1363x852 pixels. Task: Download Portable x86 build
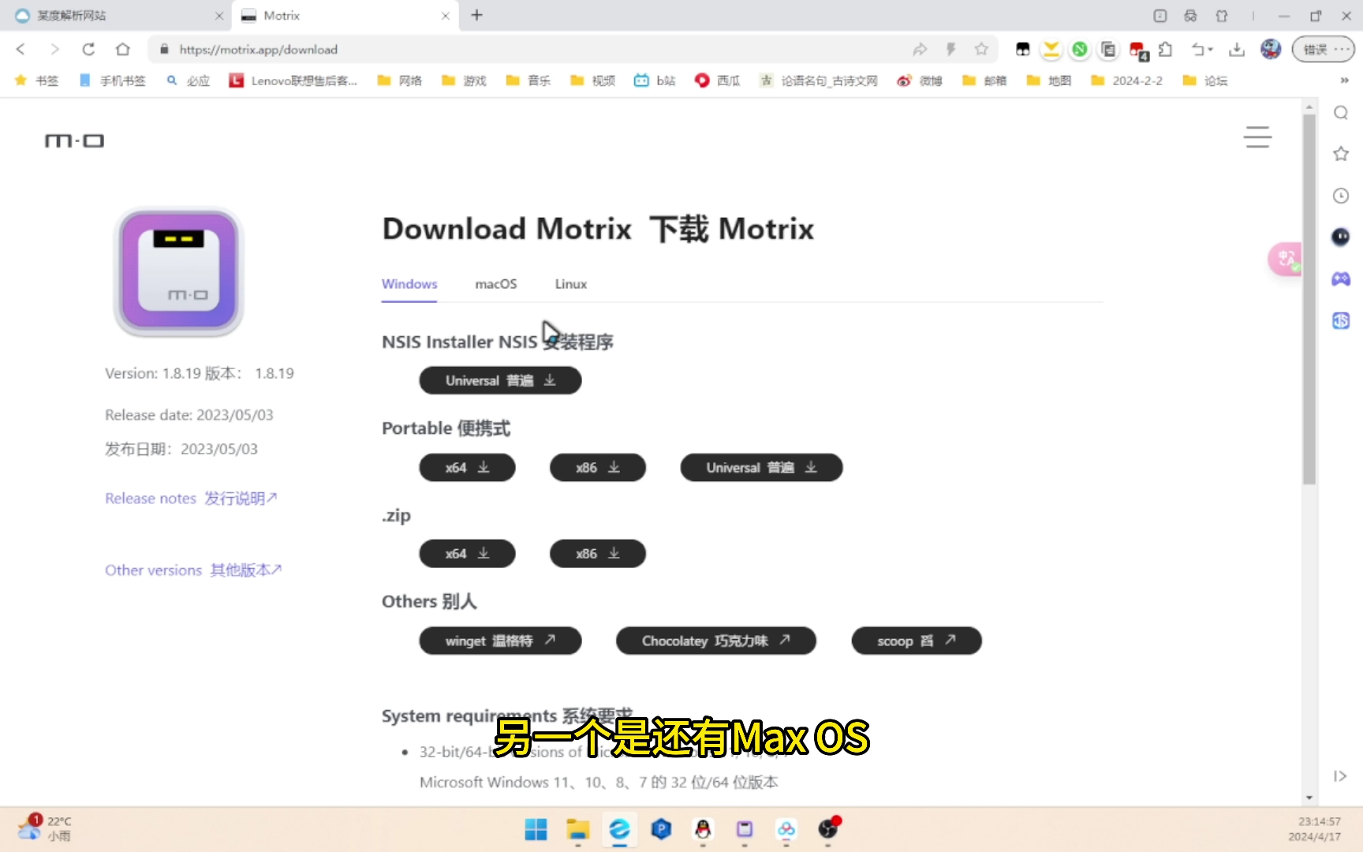pyautogui.click(x=598, y=468)
